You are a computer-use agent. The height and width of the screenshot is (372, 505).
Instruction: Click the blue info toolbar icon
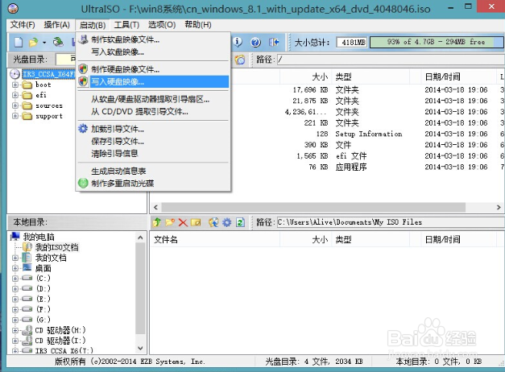(x=238, y=42)
